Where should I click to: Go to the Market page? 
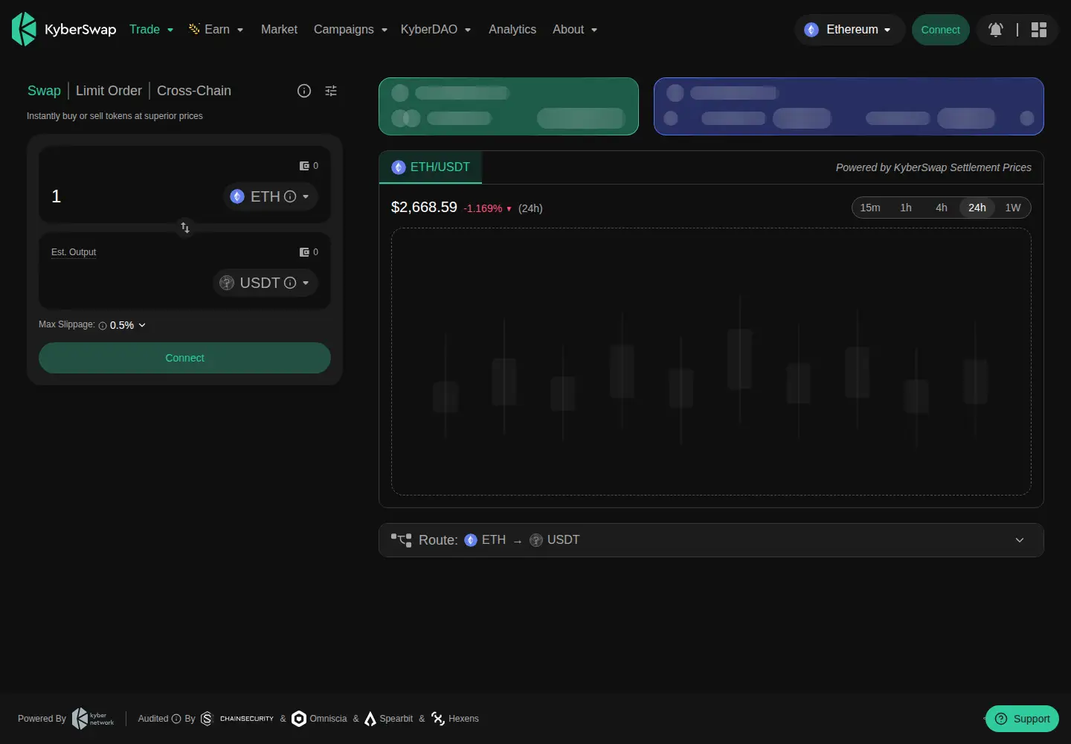(279, 30)
